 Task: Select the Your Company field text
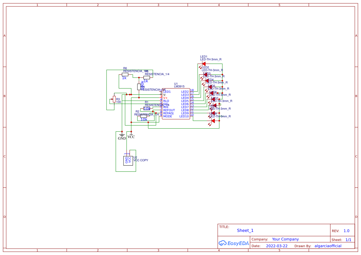285,239
